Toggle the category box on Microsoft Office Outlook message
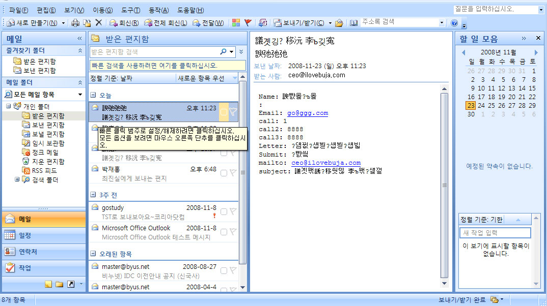 (224, 232)
